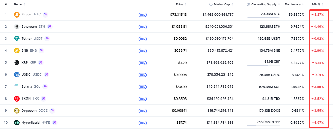Click the Hyperliquid coin logo
The height and width of the screenshot is (129, 333).
[x=17, y=123]
